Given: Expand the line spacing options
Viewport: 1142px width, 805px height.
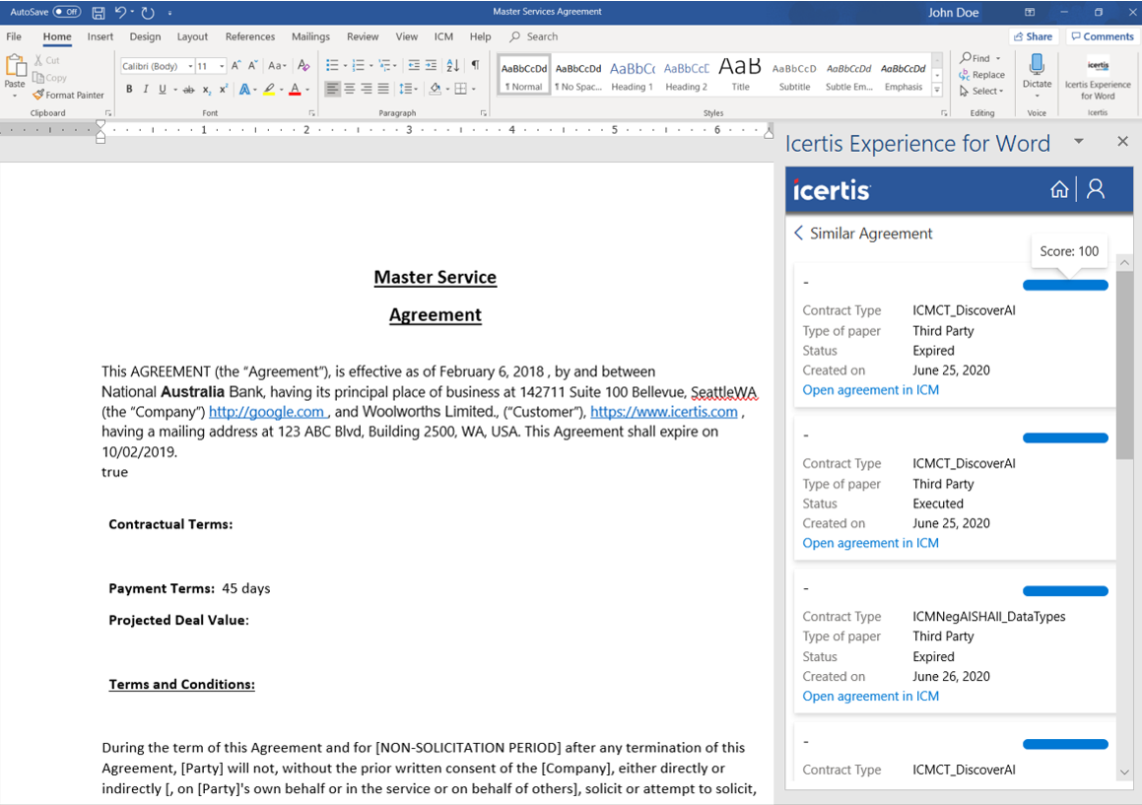Looking at the screenshot, I should coord(408,89).
